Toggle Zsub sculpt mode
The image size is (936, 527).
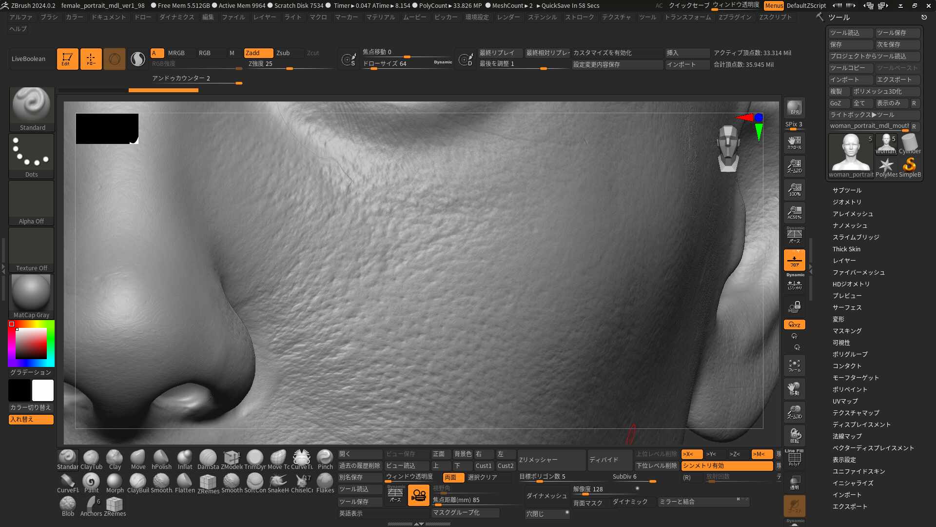click(x=283, y=53)
